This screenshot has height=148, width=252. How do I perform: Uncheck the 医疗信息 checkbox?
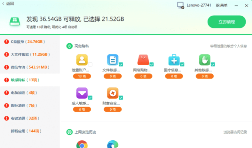click(182, 64)
